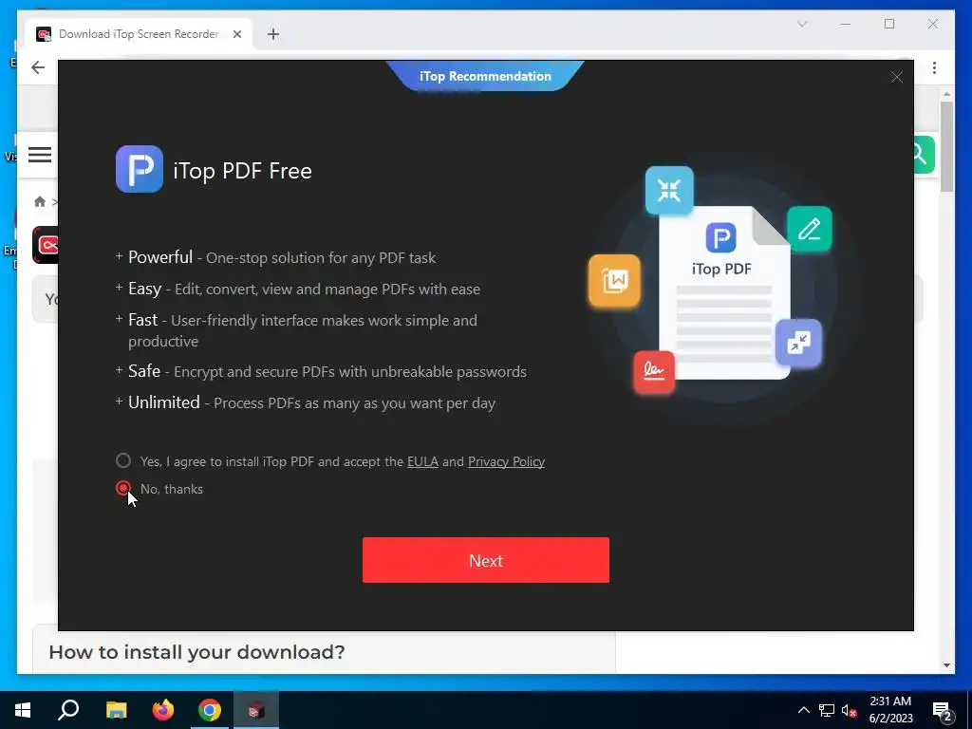Click the home icon in the breadcrumb
The width and height of the screenshot is (972, 729).
(40, 201)
